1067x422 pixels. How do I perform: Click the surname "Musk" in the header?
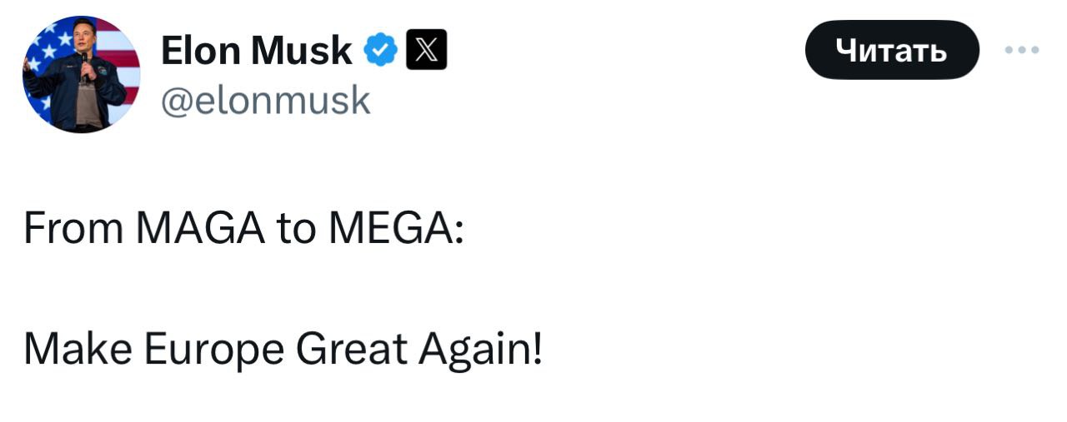click(301, 52)
